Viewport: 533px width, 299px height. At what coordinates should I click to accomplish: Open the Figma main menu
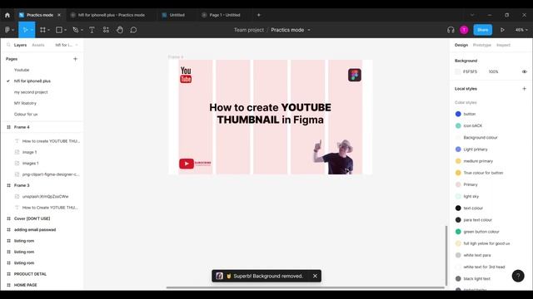(x=7, y=30)
